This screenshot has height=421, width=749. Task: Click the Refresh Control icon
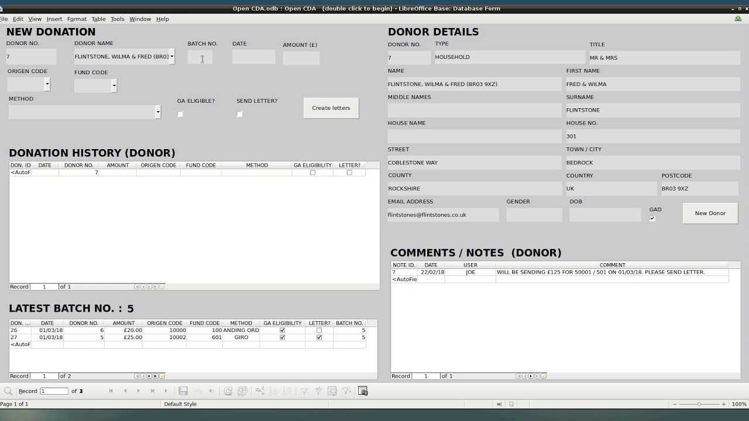[x=243, y=391]
